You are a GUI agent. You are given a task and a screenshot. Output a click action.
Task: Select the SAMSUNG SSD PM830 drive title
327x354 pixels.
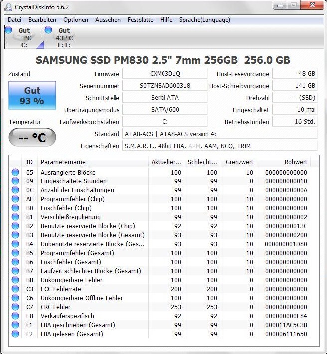(163, 60)
